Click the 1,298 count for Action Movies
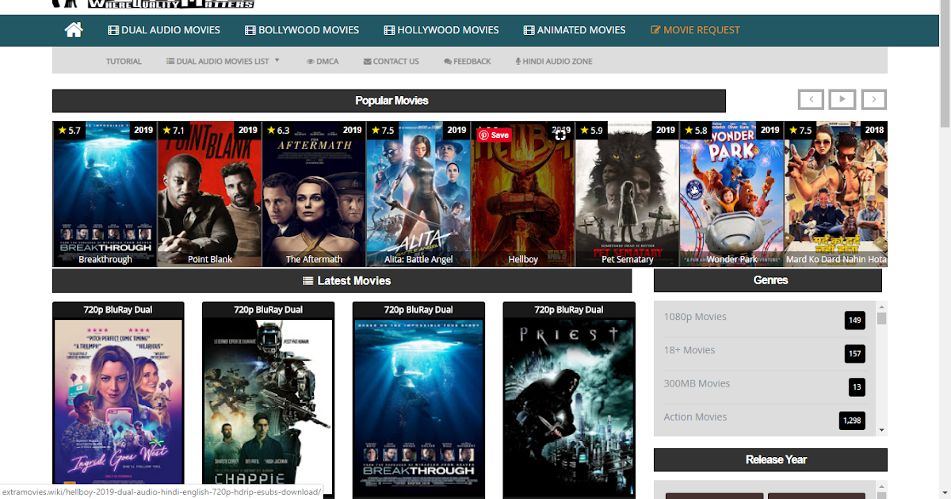This screenshot has width=951, height=499. [852, 421]
